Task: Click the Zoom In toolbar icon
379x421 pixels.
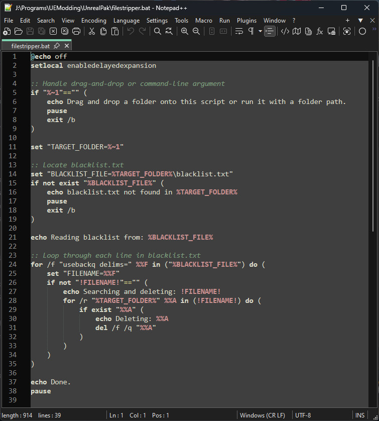Action: click(x=185, y=31)
